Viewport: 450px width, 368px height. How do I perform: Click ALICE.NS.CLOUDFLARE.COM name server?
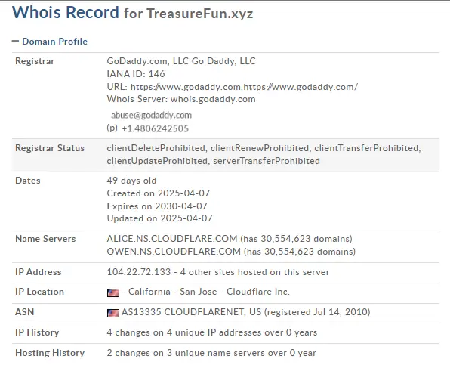[172, 239]
